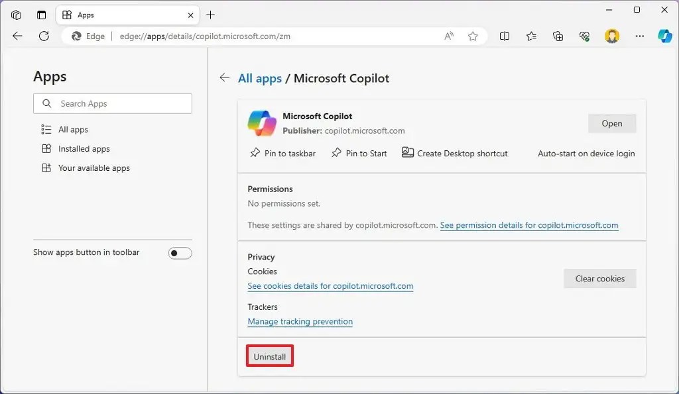Pin Copilot to Start
Viewport: 679px width, 394px height.
(359, 154)
